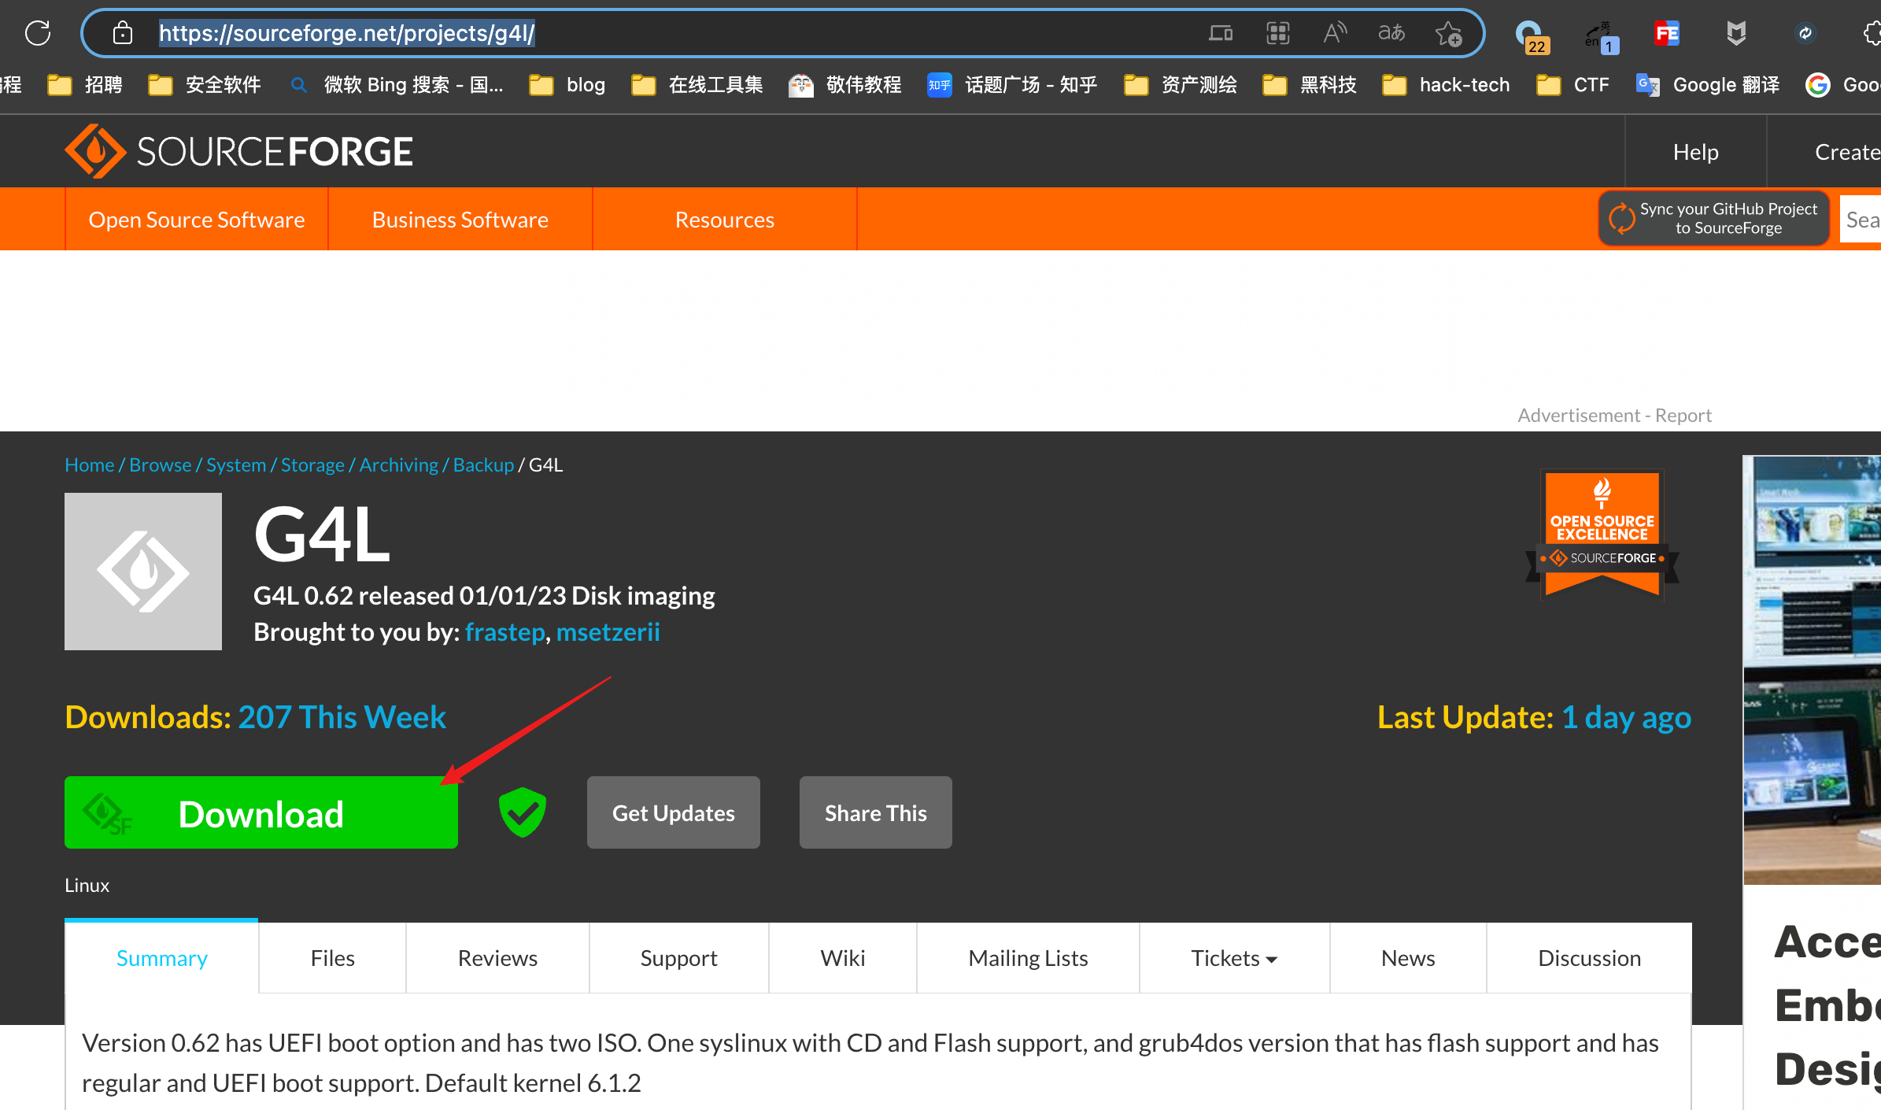Click the read aloud icon in address bar
Viewport: 1881px width, 1110px height.
click(1334, 33)
